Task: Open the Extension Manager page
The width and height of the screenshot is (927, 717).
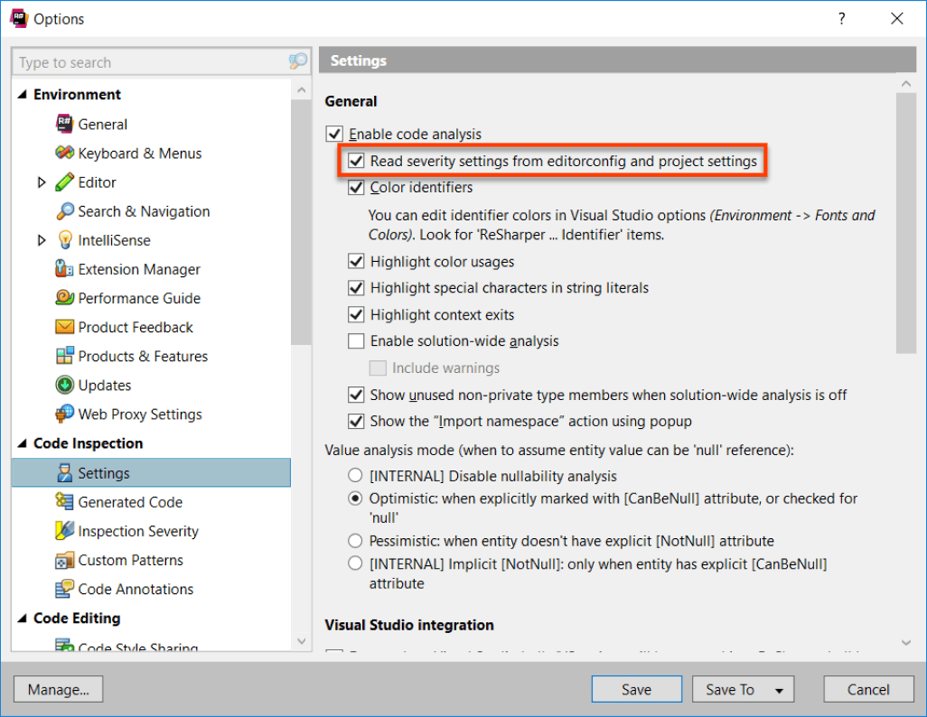Action: (x=136, y=268)
